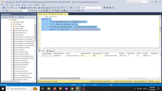Switch output to Results to Grid
162x91 pixels.
point(65,11)
